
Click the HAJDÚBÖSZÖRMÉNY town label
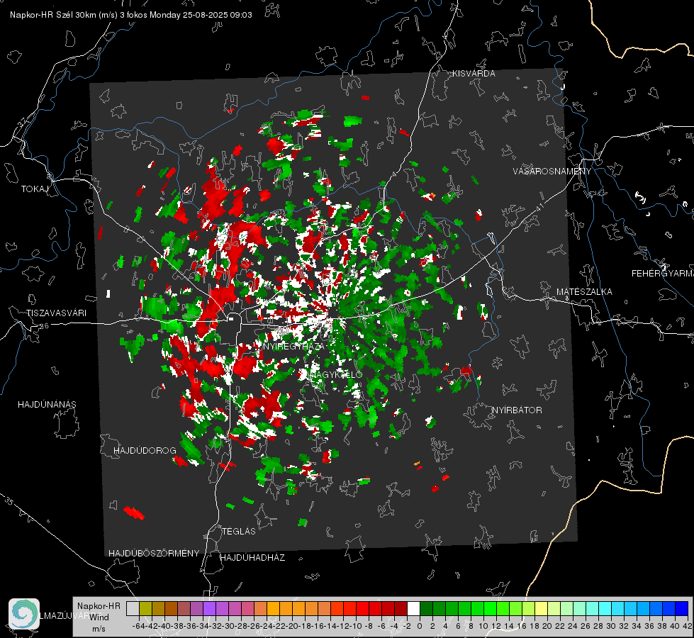pos(154,554)
